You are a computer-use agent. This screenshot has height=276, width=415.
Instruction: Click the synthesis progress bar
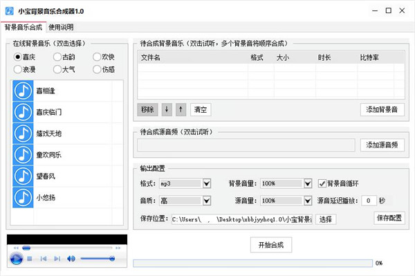[252, 263]
